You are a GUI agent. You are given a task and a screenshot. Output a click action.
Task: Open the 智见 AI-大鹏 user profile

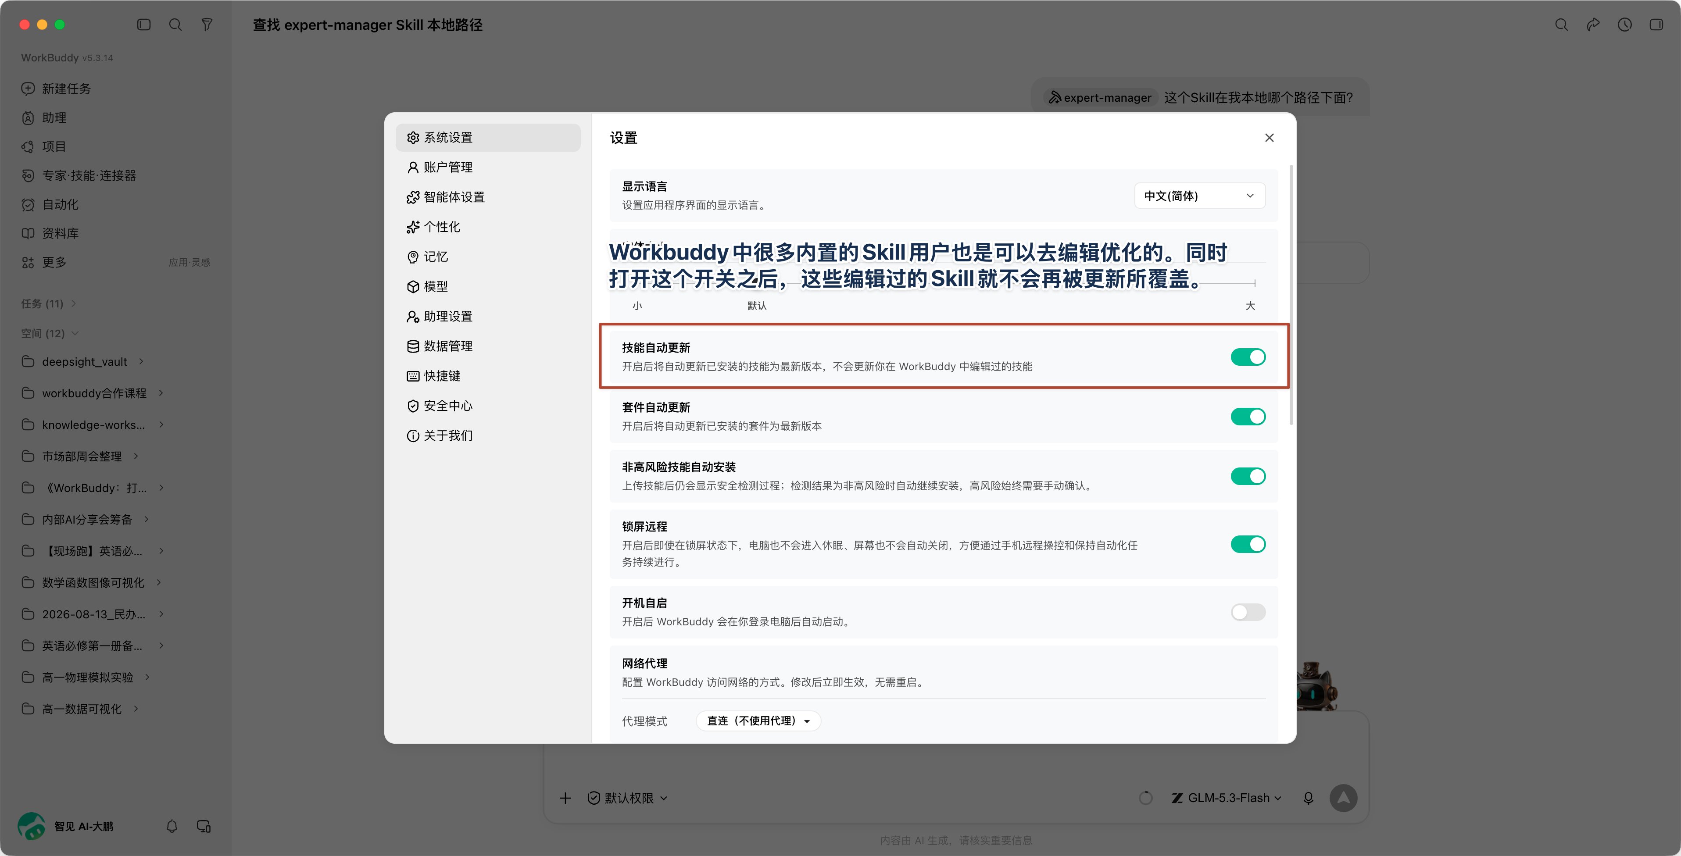coord(66,827)
